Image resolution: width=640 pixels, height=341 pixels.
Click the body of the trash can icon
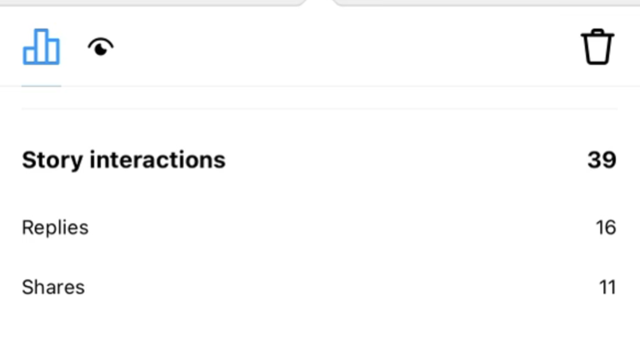point(597,52)
